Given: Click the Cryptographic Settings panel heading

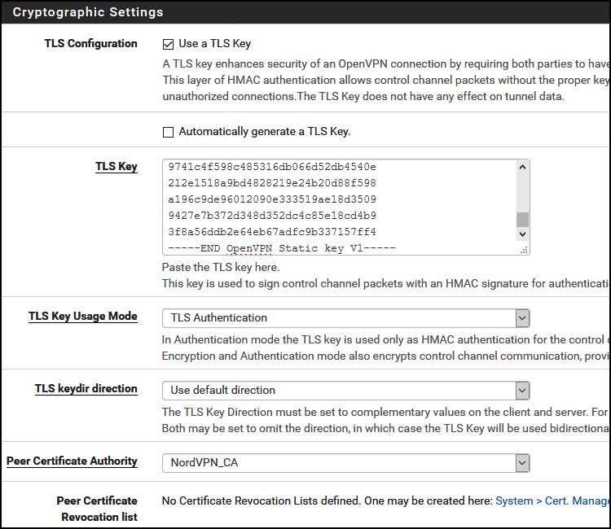Looking at the screenshot, I should [x=88, y=12].
